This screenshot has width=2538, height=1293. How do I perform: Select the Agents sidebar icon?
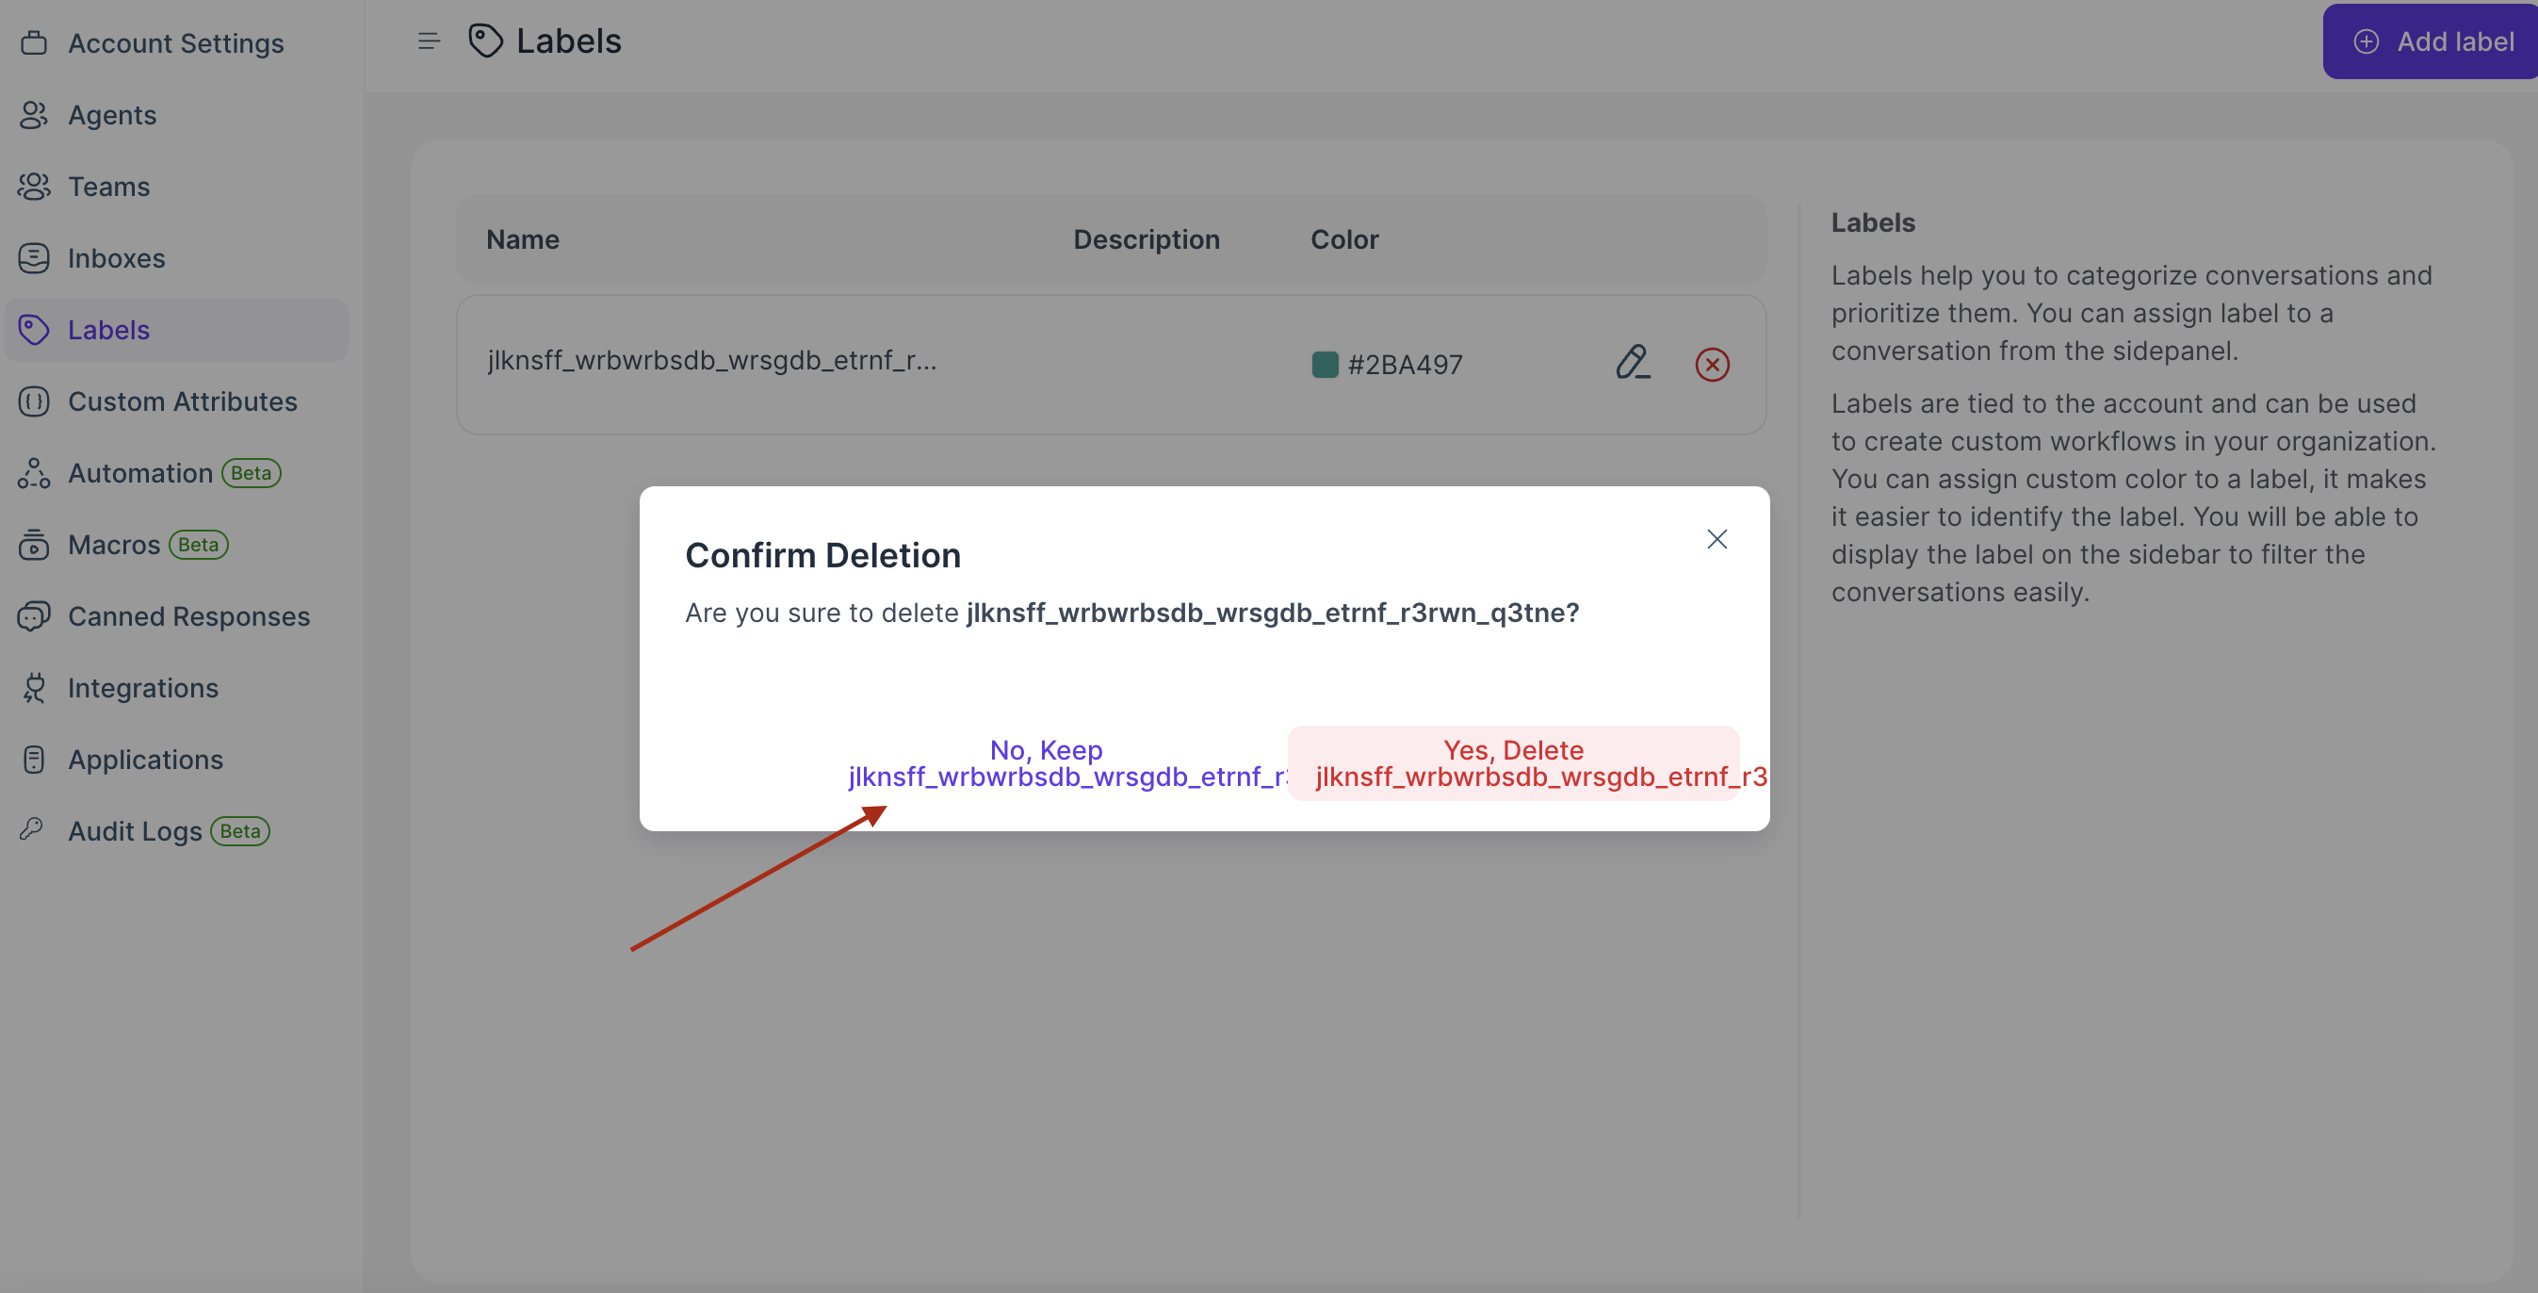(34, 114)
